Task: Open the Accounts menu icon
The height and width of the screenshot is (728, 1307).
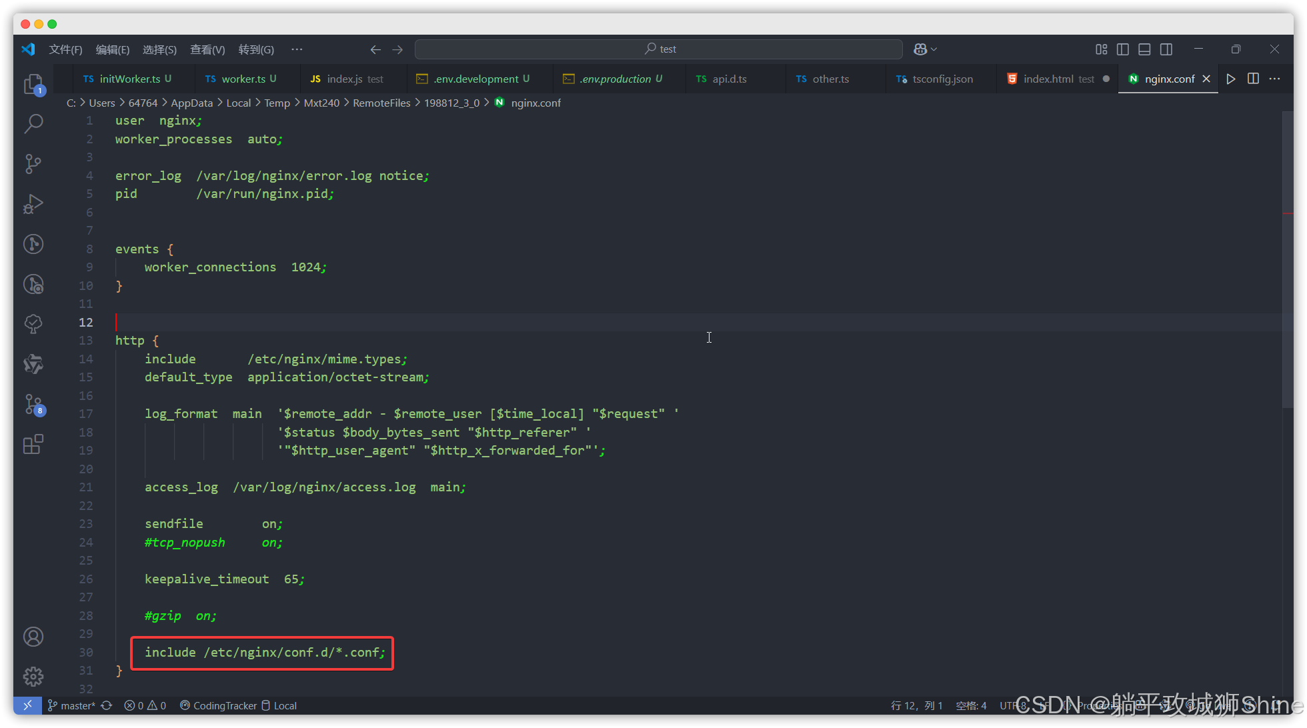Action: [x=33, y=637]
